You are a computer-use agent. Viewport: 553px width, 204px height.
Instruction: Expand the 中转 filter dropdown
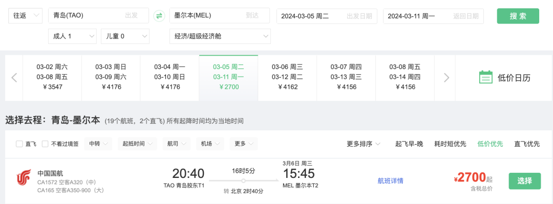click(98, 144)
